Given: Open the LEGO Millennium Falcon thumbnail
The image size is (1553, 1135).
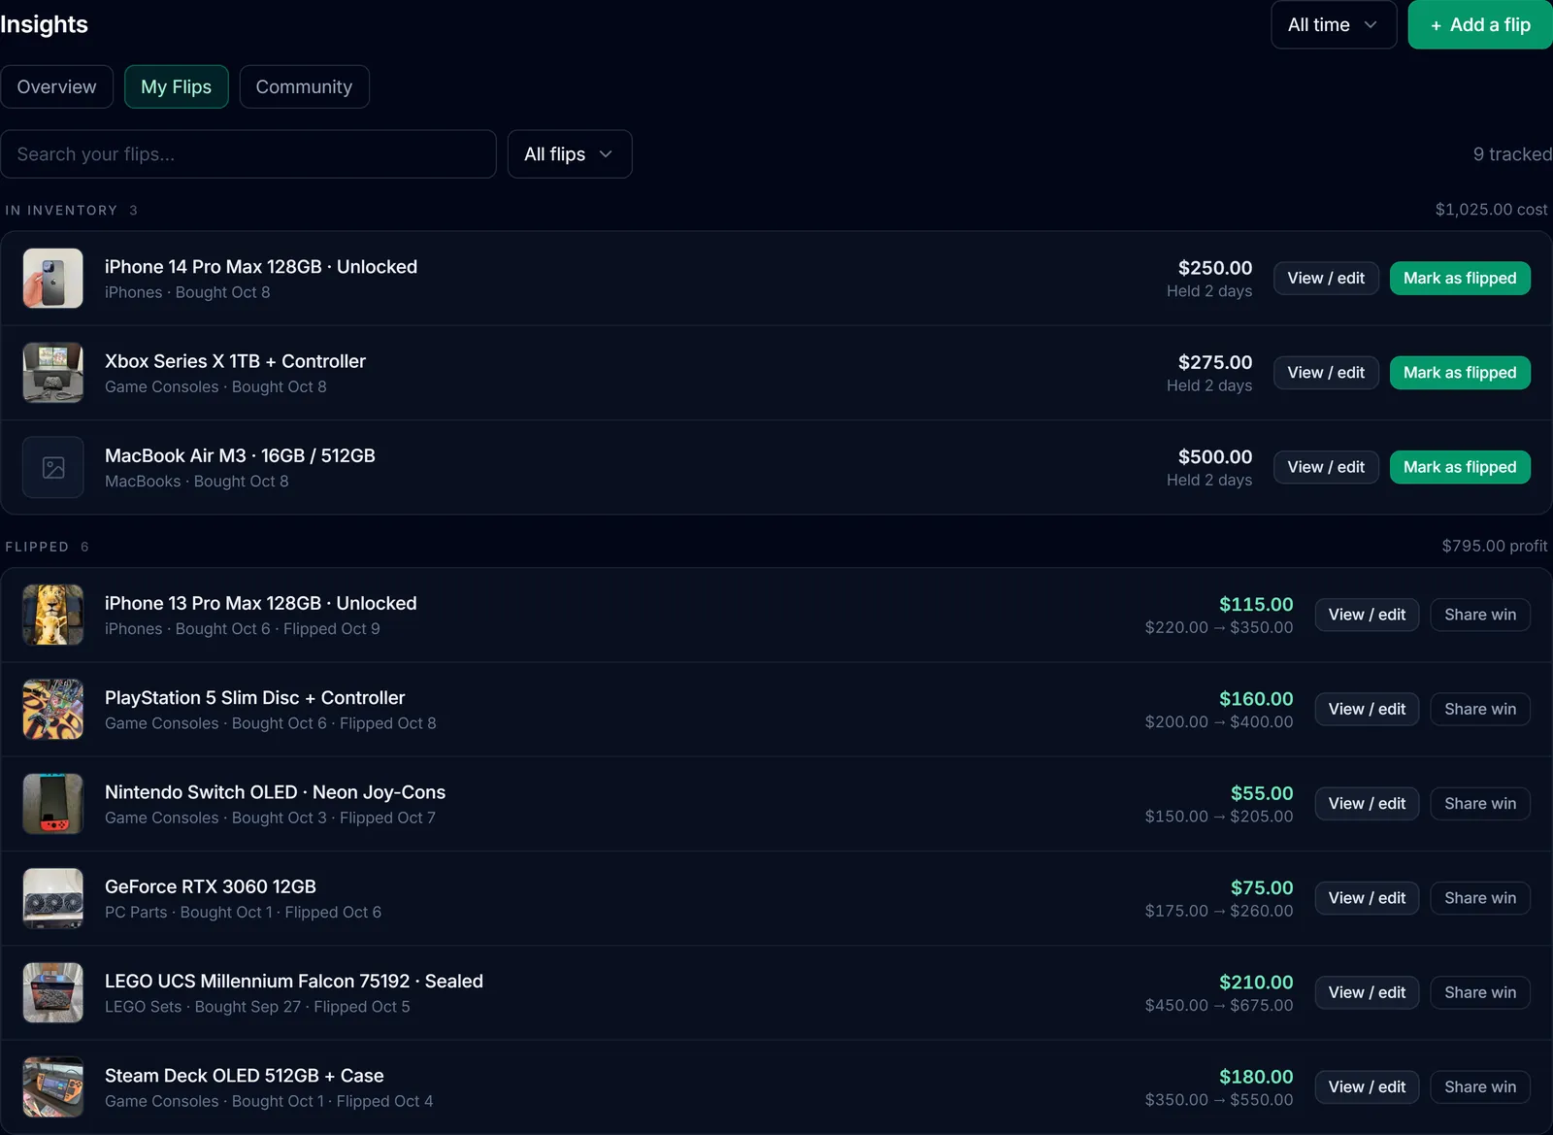Looking at the screenshot, I should click(53, 992).
